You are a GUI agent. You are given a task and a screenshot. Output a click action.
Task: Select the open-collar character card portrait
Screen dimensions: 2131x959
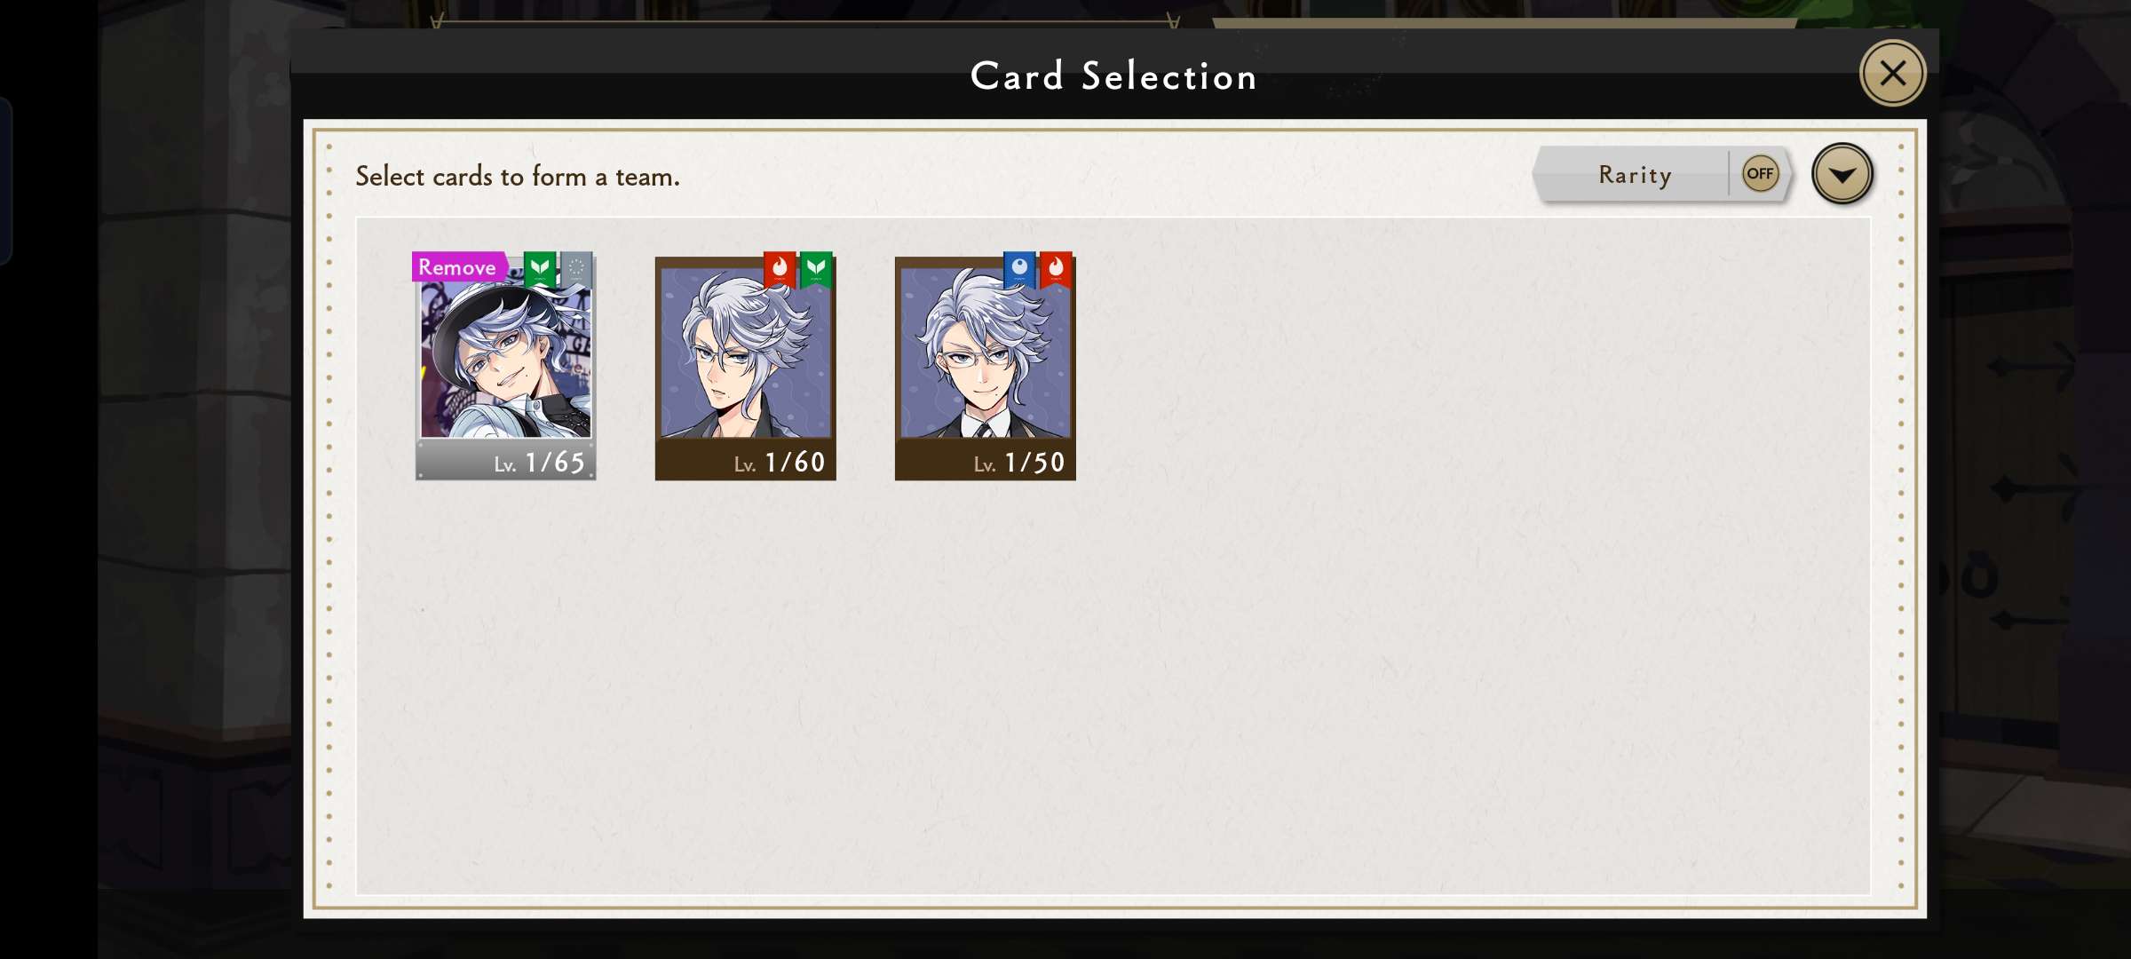746,353
